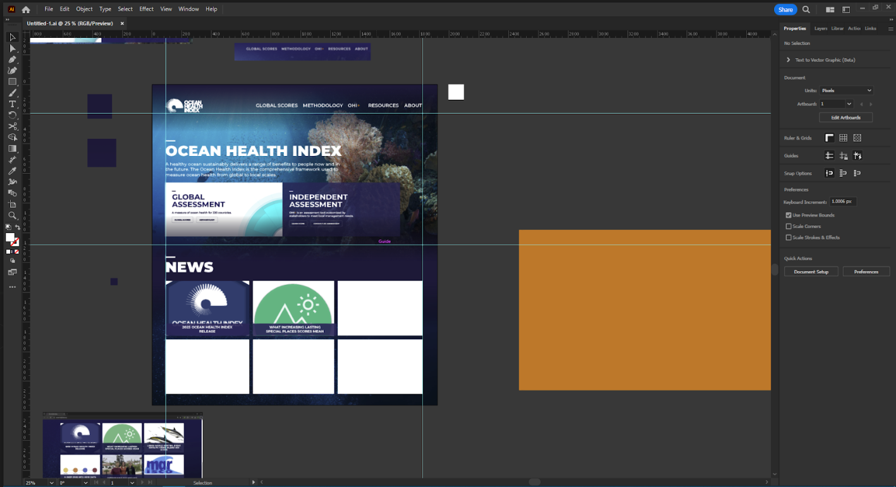Toggle Show Rulers icon
The width and height of the screenshot is (896, 487).
830,138
